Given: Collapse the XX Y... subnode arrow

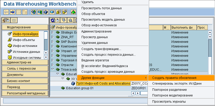Looking at the screenshot, I should coord(63,79).
